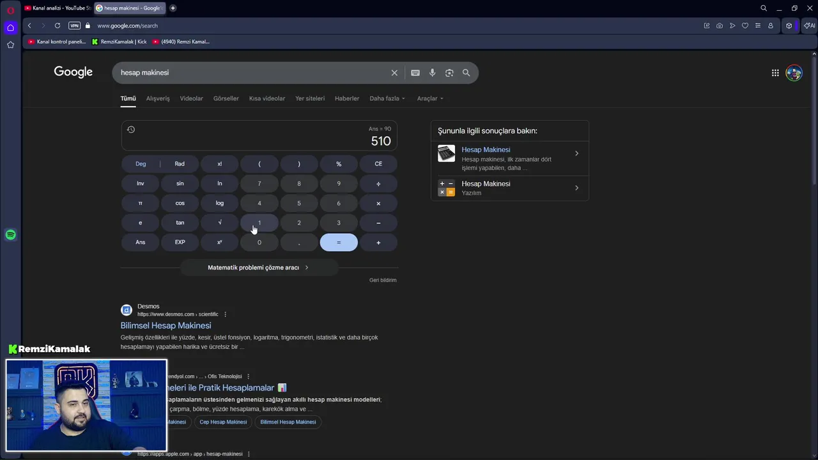
Task: Open Bilimsel Hesap Makinesi Desmos link
Action: [x=166, y=326]
